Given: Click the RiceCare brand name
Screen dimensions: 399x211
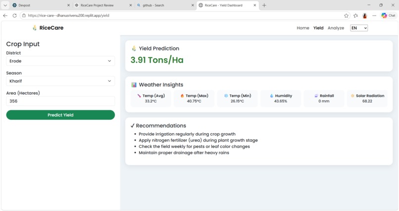Looking at the screenshot, I should (51, 28).
